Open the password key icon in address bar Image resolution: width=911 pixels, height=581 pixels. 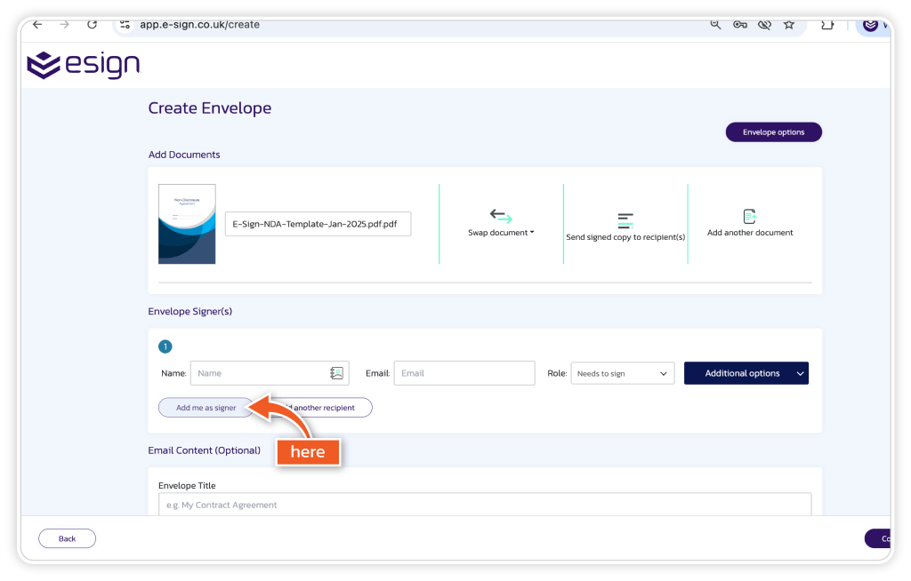pyautogui.click(x=739, y=25)
